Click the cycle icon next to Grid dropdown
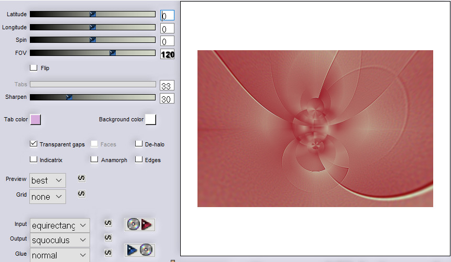Viewport: 451px width, 262px height. tap(81, 194)
